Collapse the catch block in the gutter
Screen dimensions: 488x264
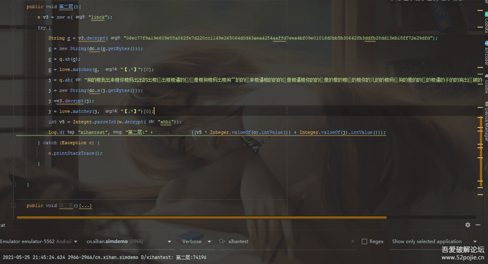(x=14, y=142)
